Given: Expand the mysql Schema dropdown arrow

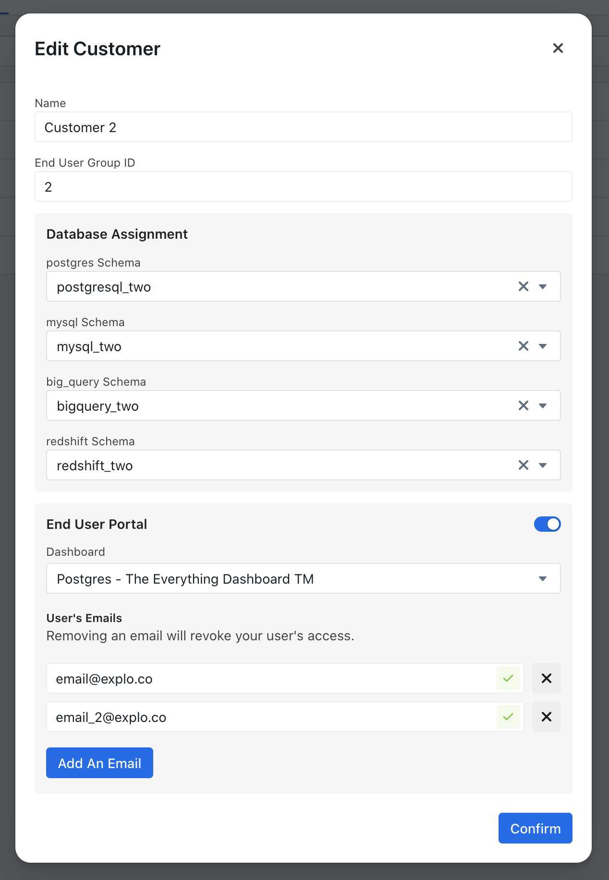Looking at the screenshot, I should pos(543,346).
